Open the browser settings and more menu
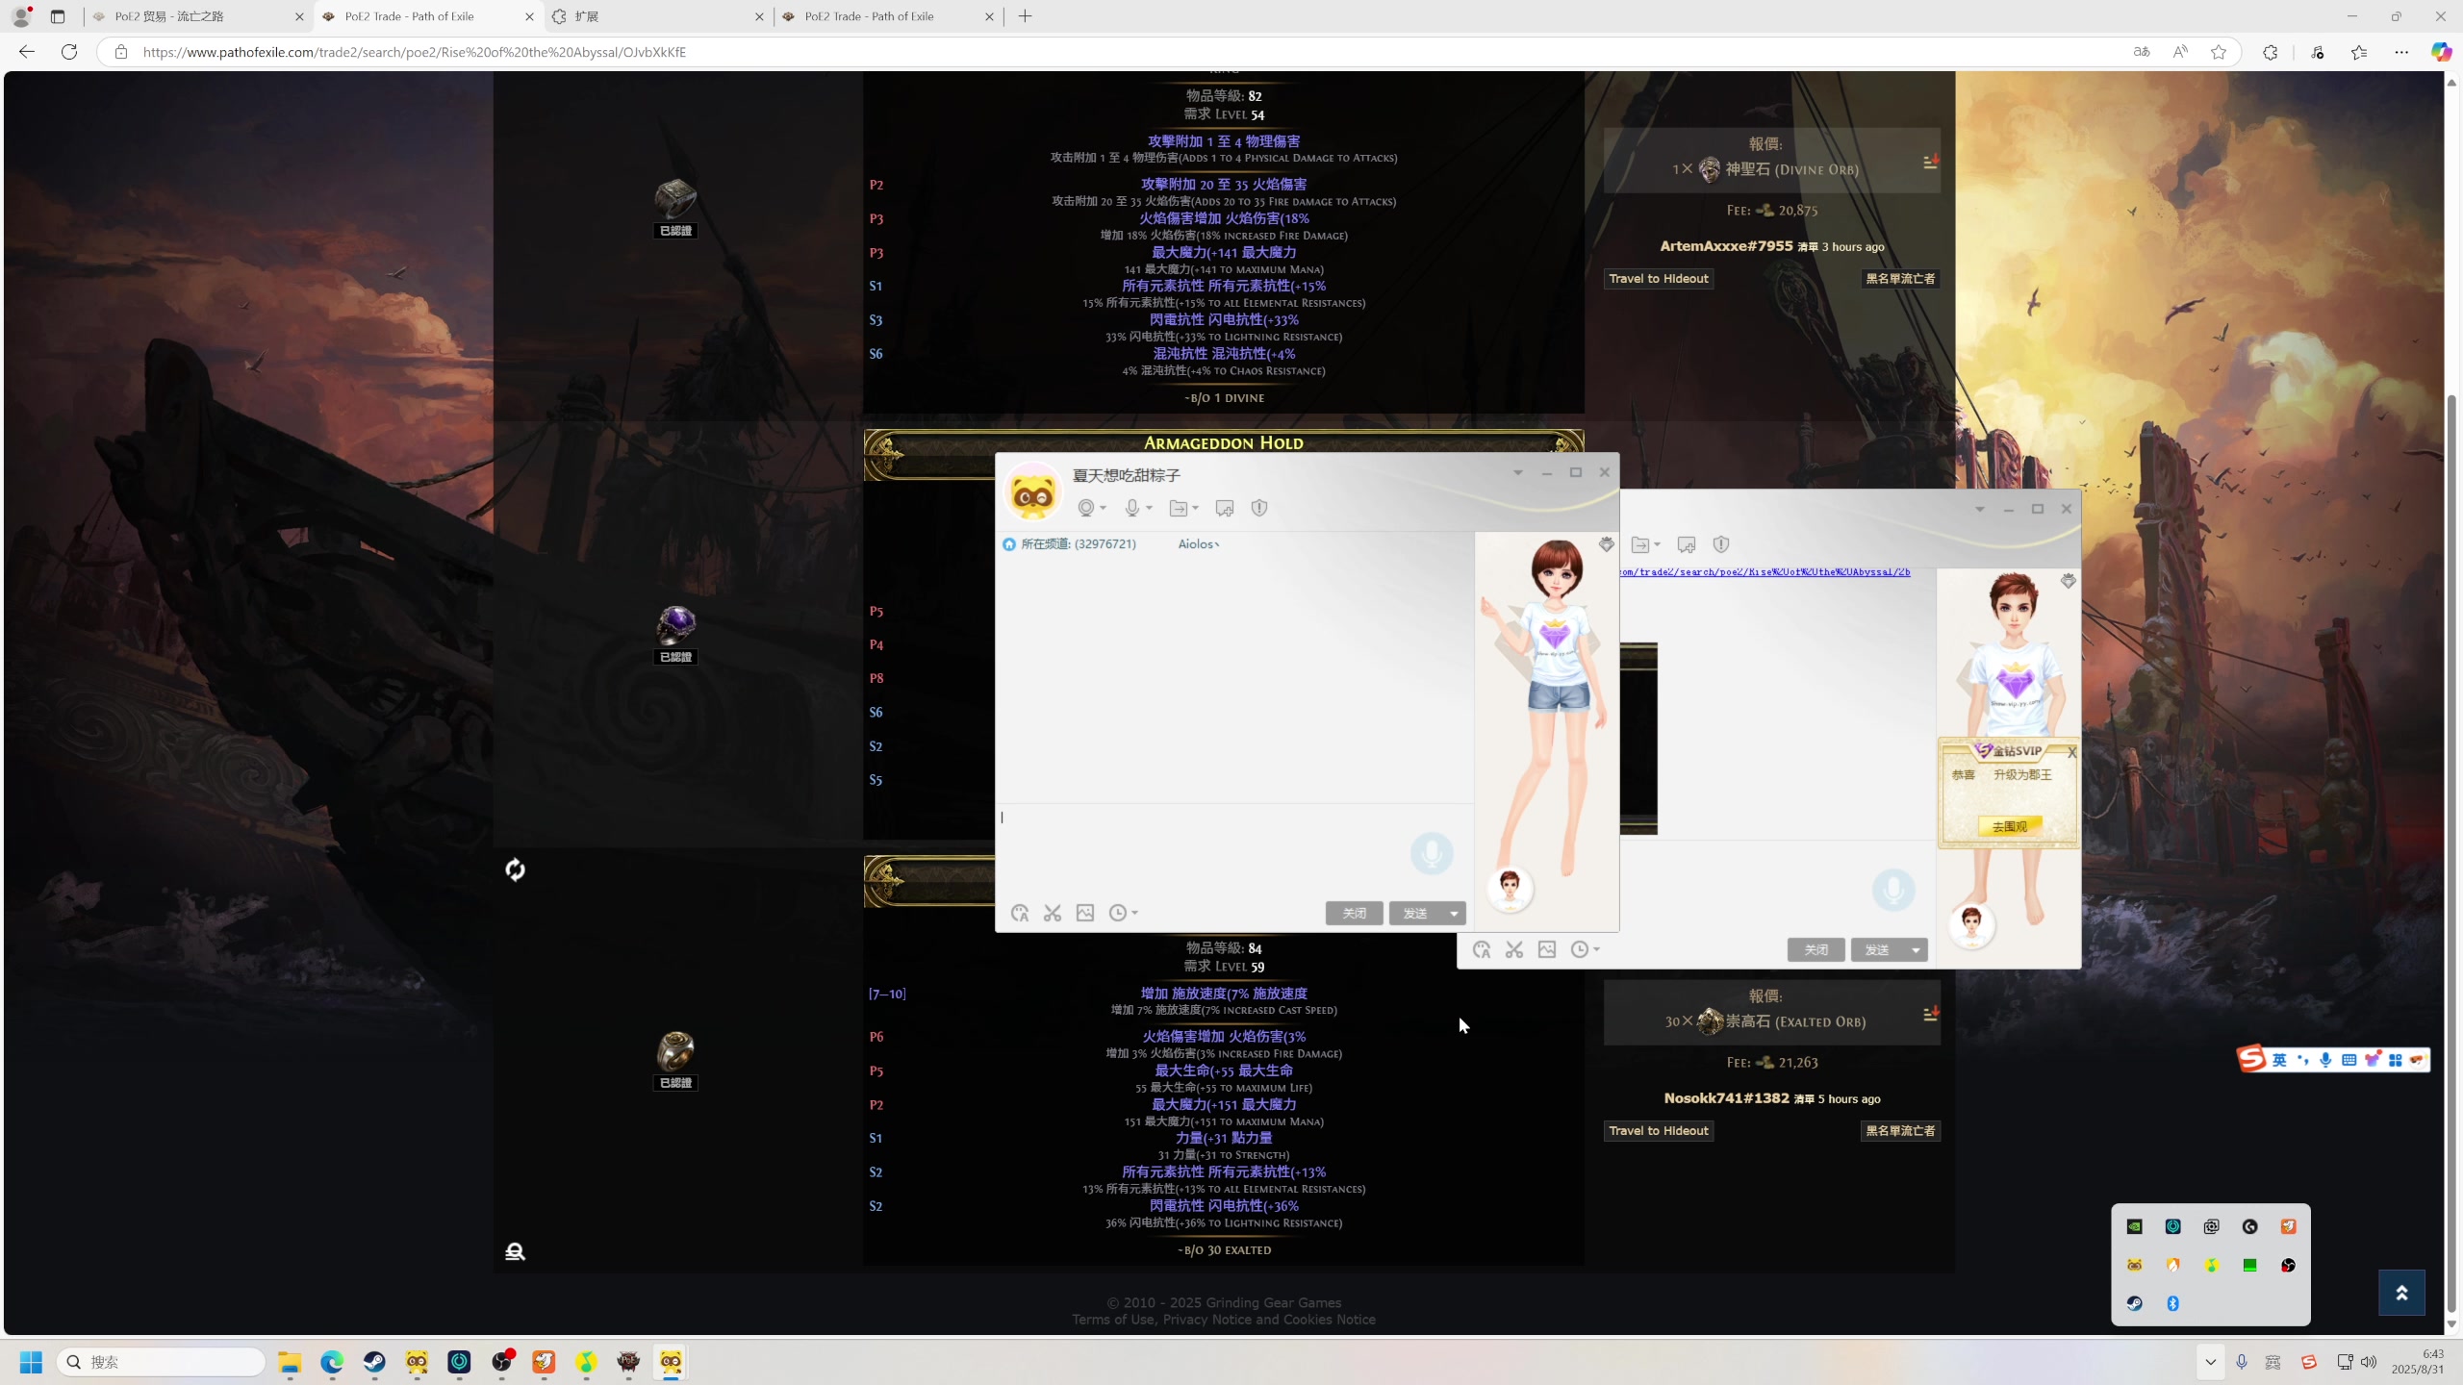 [x=2401, y=52]
